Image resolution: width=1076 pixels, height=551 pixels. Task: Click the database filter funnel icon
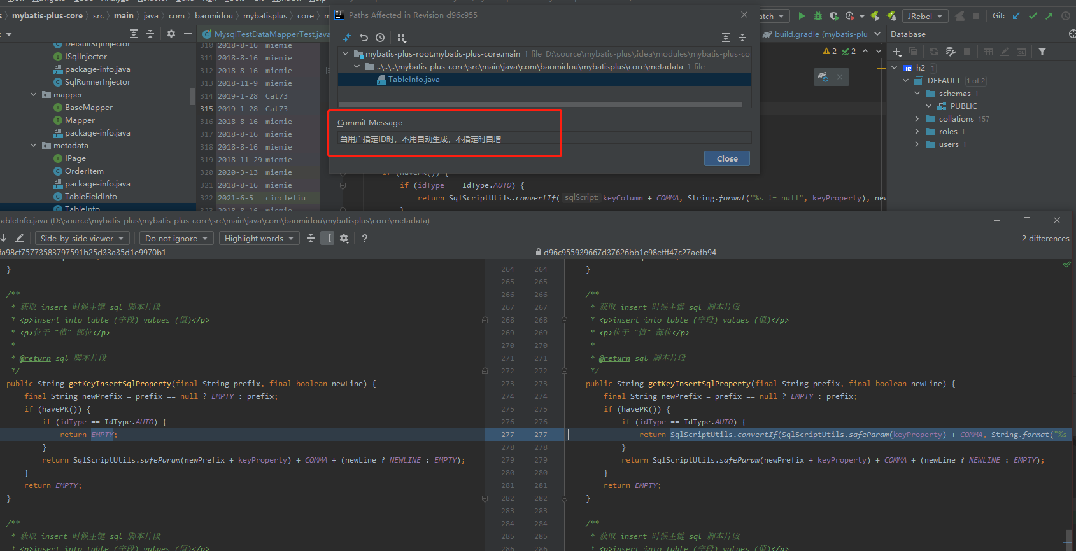pyautogui.click(x=1042, y=52)
